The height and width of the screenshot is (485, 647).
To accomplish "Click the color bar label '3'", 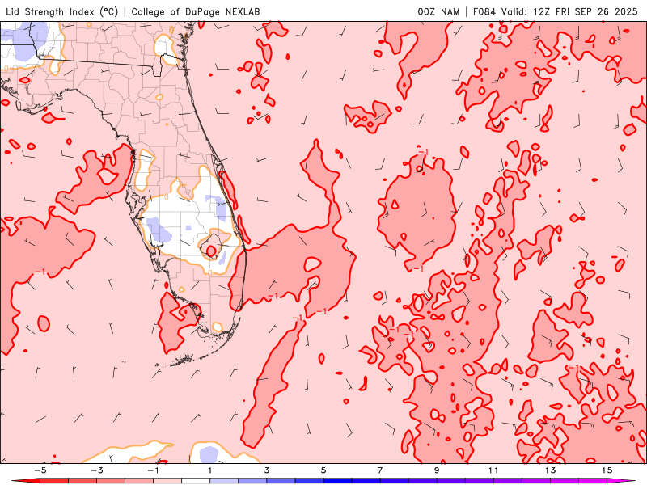I will (267, 470).
